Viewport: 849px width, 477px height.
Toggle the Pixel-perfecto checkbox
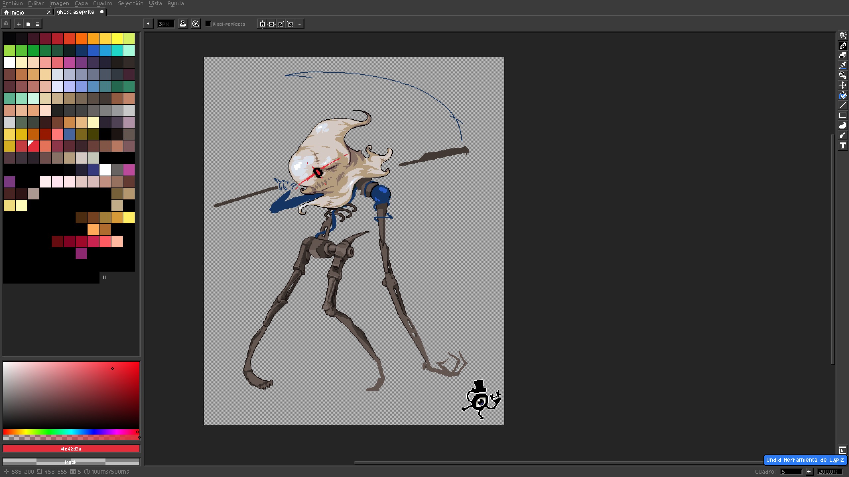(208, 24)
